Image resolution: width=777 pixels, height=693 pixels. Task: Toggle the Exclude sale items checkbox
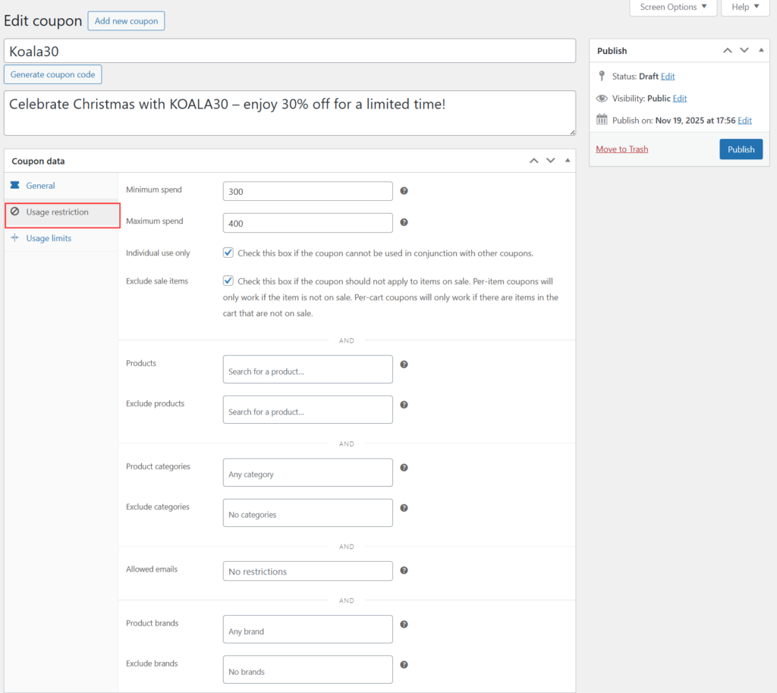228,281
